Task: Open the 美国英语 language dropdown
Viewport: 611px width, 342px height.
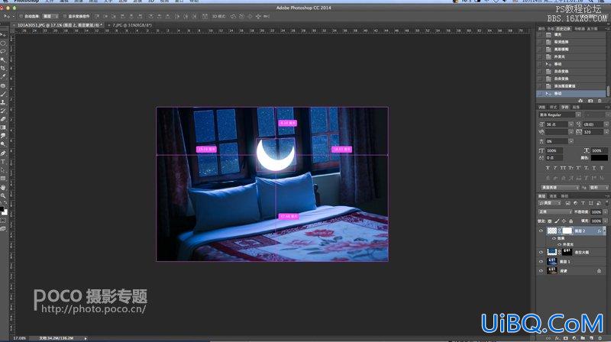Action: coord(560,187)
